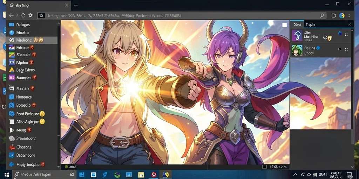This screenshot has width=359, height=179.
Task: Click the Bagy Dions triangle icon in sidebar
Action: click(x=12, y=70)
